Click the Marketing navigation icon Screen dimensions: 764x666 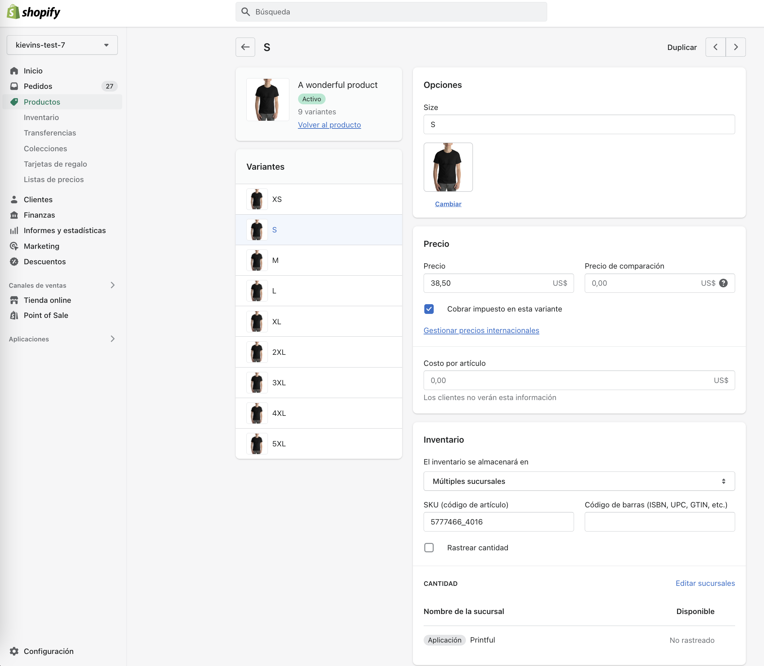[x=14, y=245]
